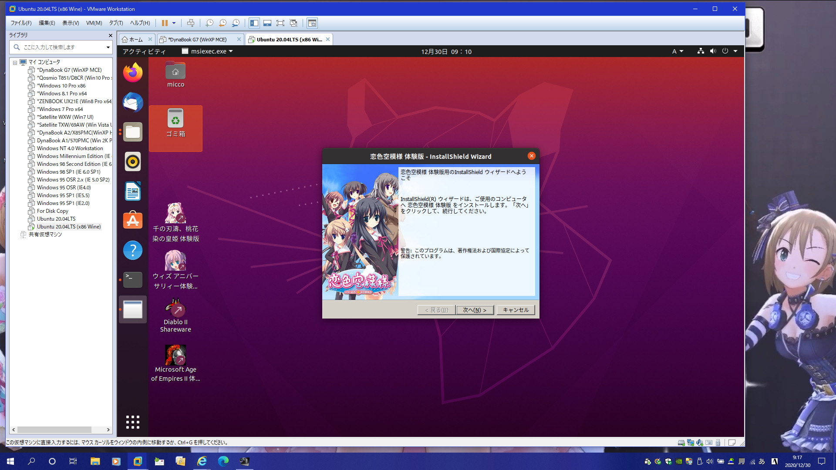Enter full screen mode

click(x=280, y=23)
